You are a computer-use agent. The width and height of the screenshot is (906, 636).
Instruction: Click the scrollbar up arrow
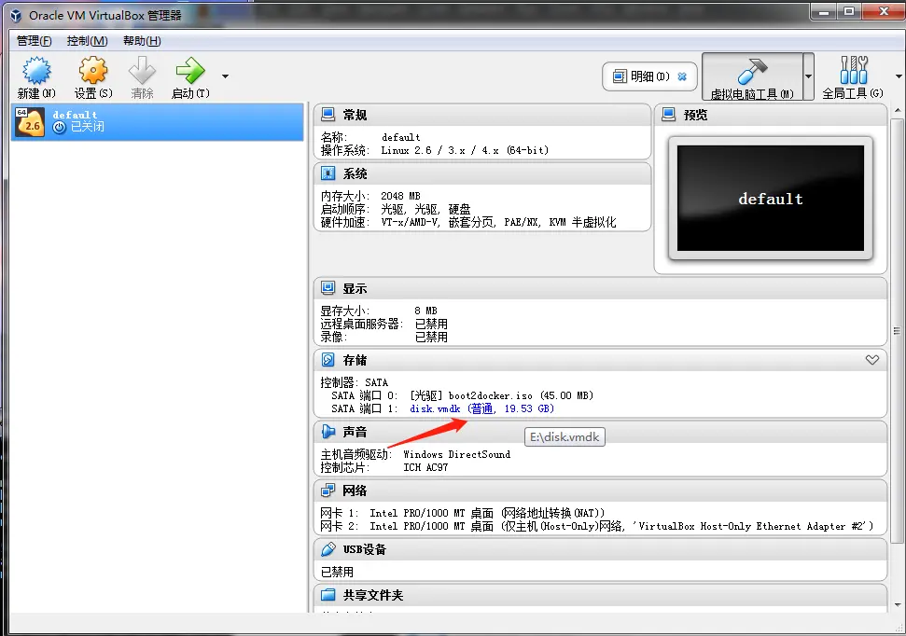897,110
